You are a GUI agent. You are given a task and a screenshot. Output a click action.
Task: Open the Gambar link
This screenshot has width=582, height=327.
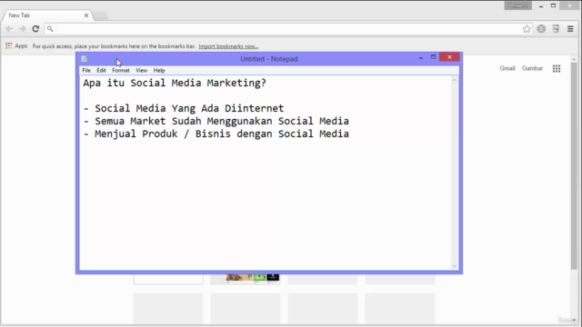click(532, 69)
